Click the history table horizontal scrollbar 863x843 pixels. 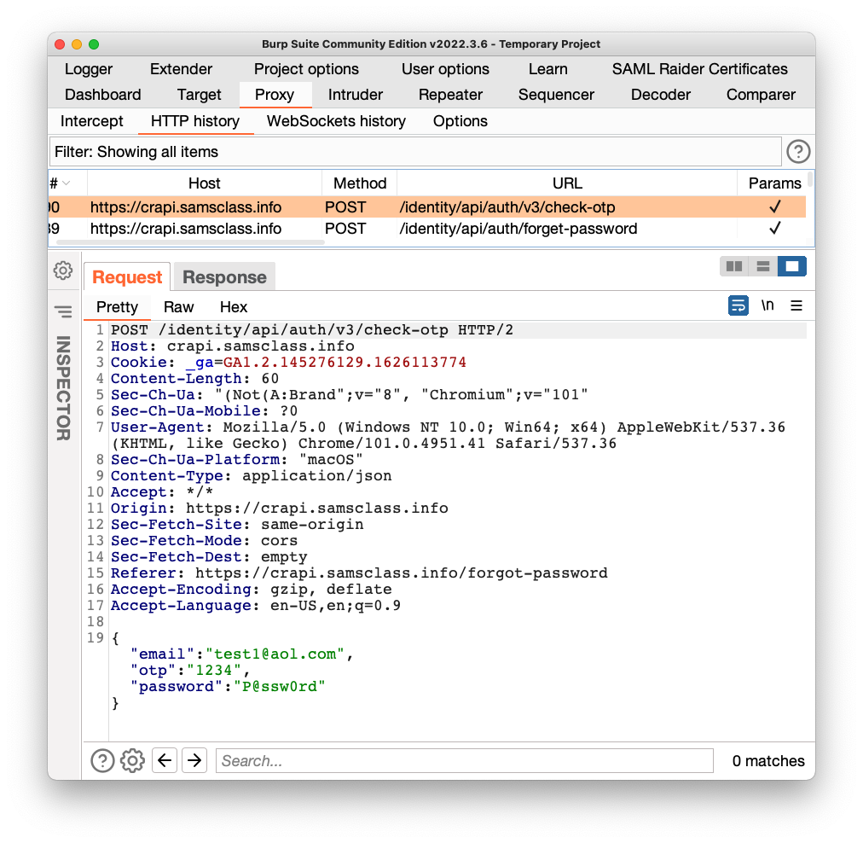190,242
